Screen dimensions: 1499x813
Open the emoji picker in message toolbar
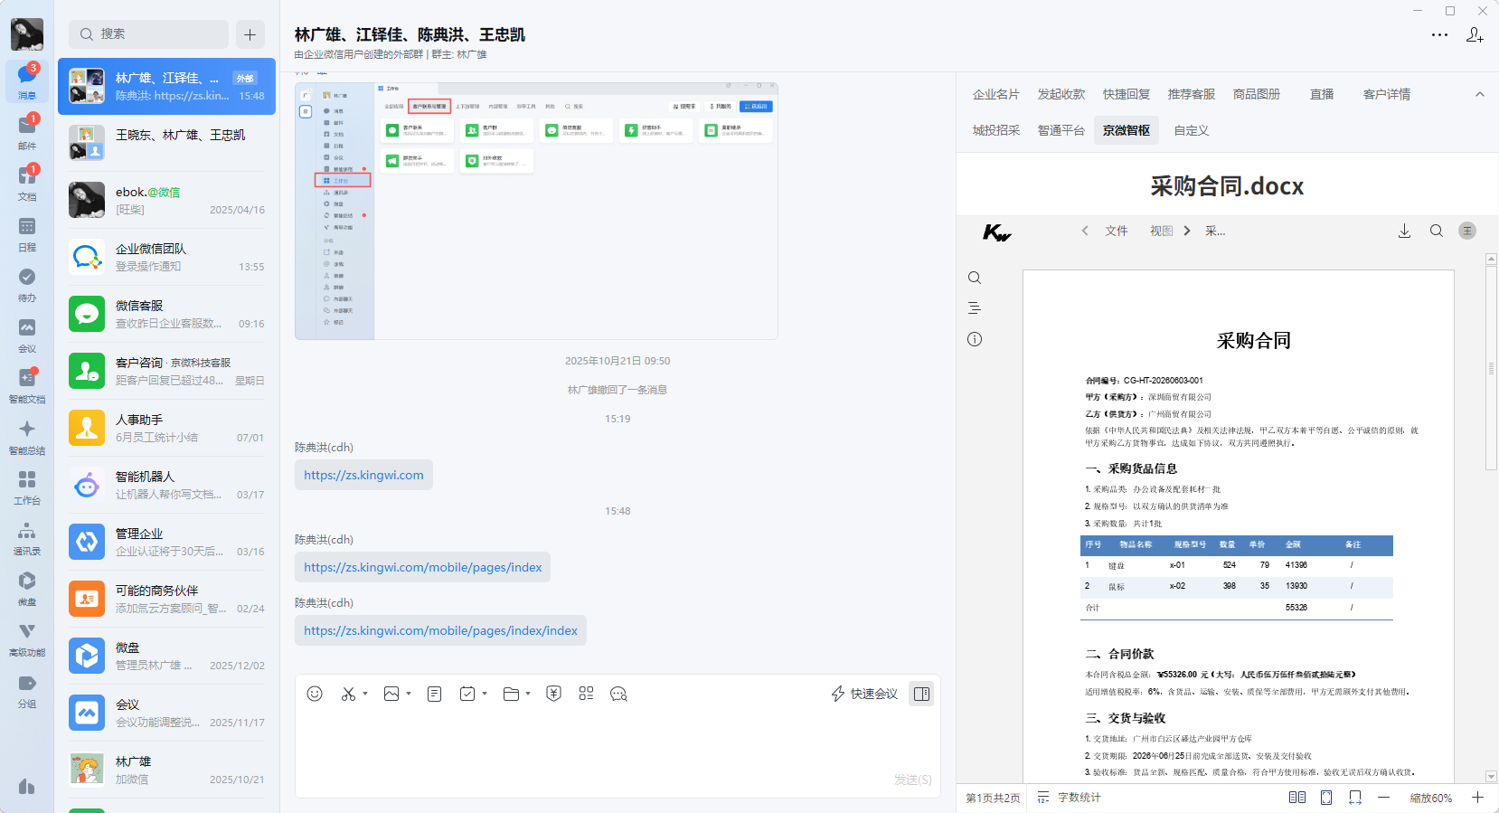(315, 694)
